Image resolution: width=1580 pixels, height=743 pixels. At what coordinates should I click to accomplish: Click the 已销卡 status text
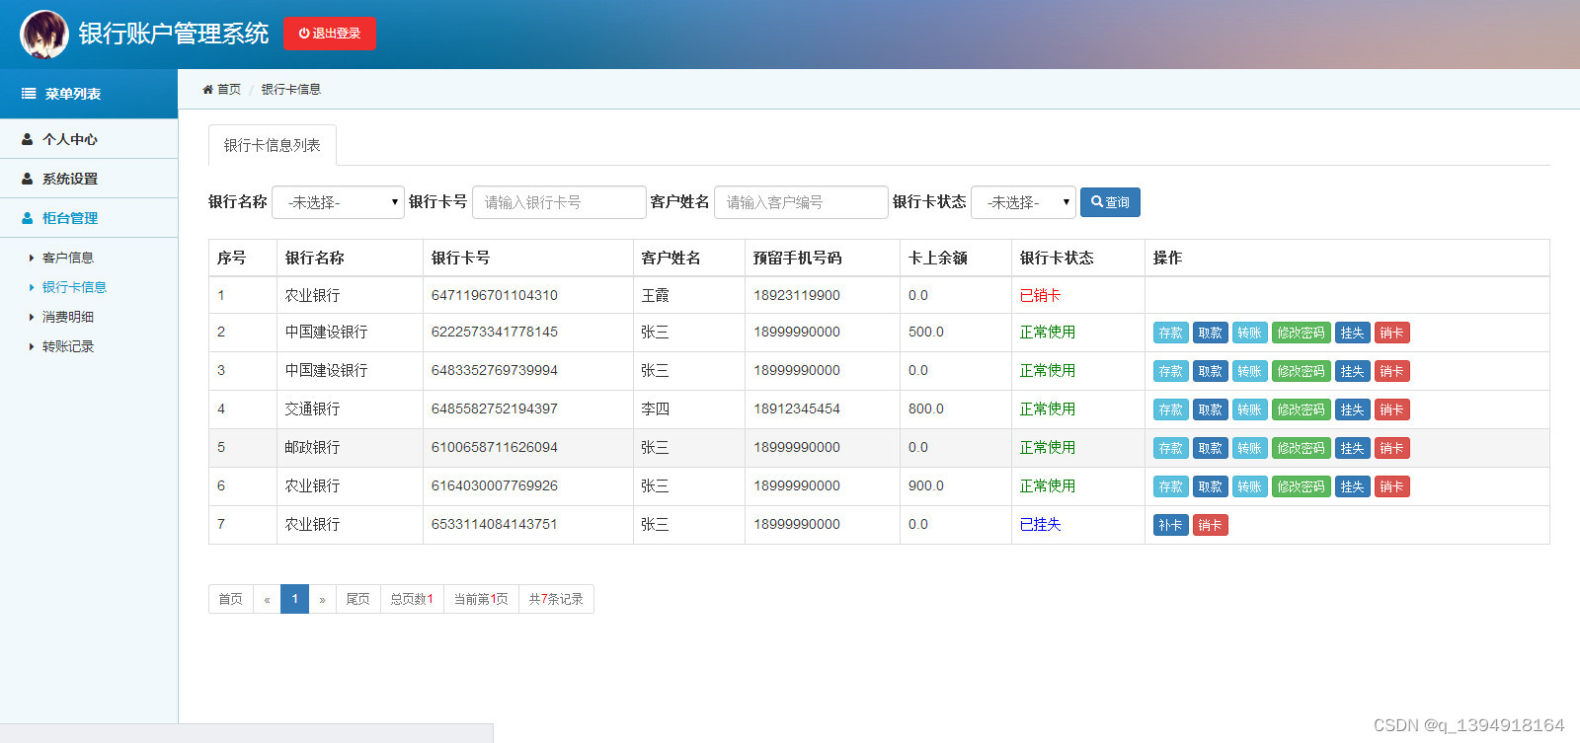pyautogui.click(x=1040, y=295)
